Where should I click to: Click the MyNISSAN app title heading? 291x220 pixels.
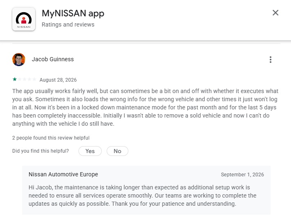tap(73, 13)
